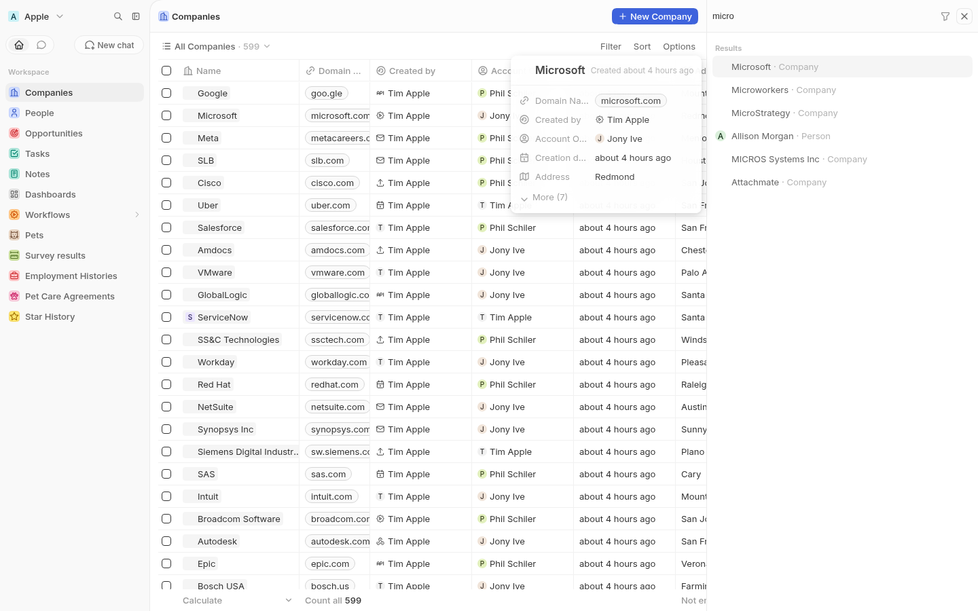Expand the Workflows submenu chevron
Image resolution: width=978 pixels, height=611 pixels.
click(137, 215)
